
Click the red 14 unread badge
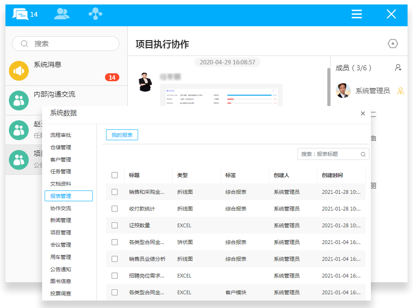point(112,77)
